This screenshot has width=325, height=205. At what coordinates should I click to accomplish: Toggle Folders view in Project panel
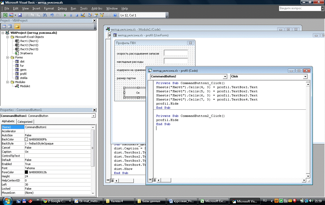[17, 26]
